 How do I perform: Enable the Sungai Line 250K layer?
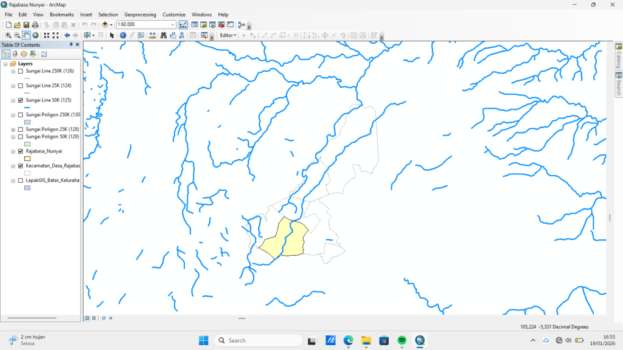coord(21,71)
